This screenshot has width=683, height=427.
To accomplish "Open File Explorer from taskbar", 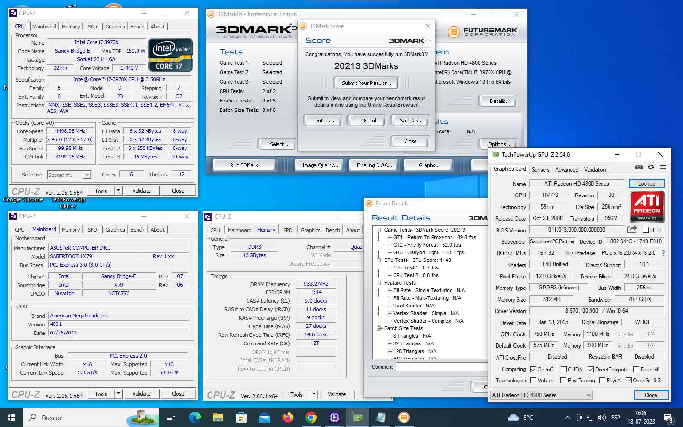I will tap(218, 418).
